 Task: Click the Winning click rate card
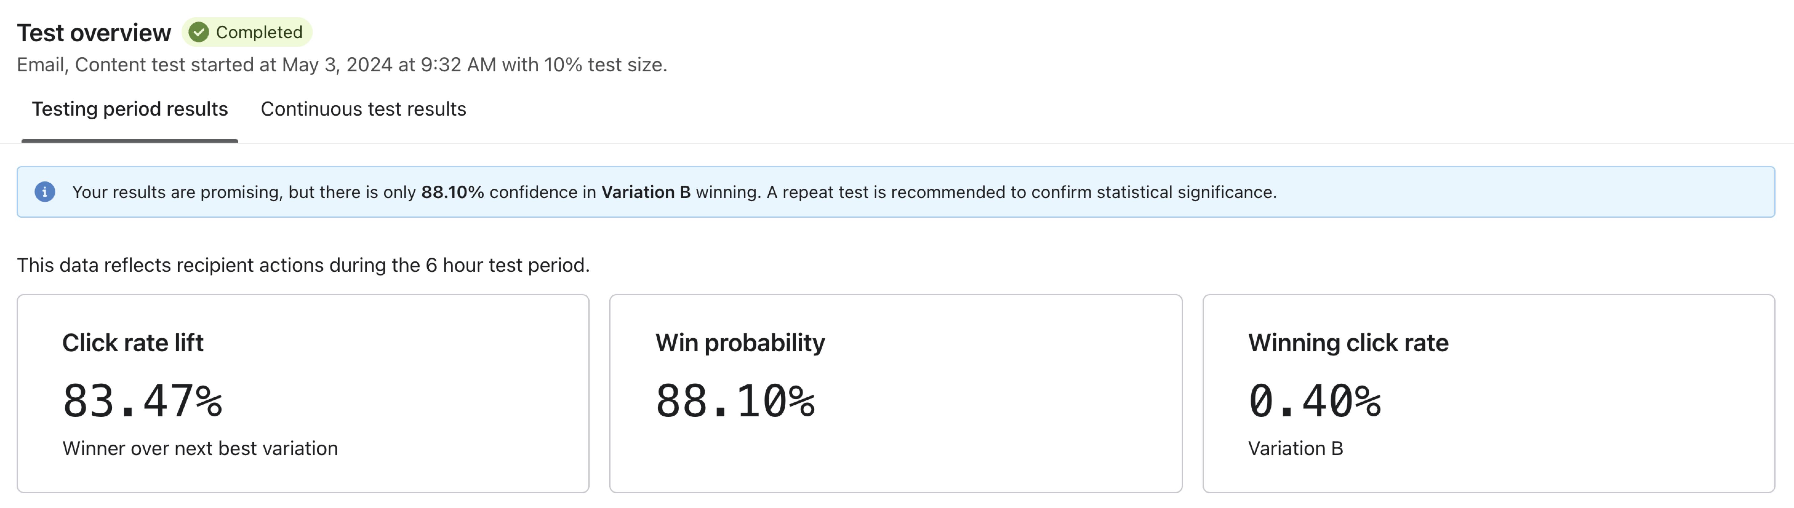click(1489, 393)
